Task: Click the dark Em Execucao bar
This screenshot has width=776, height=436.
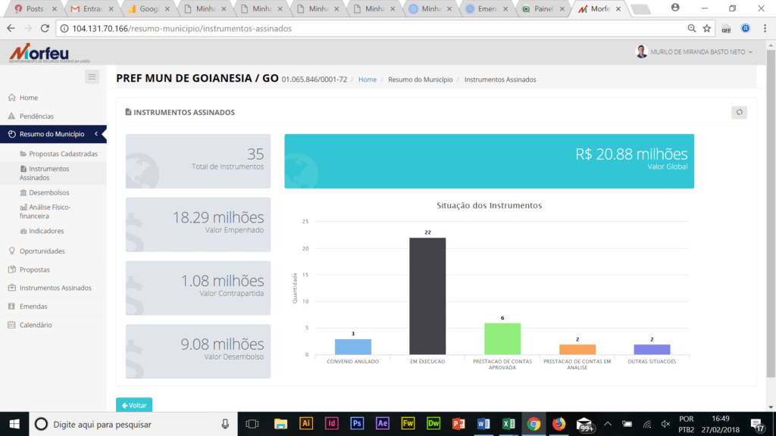Action: [x=427, y=296]
